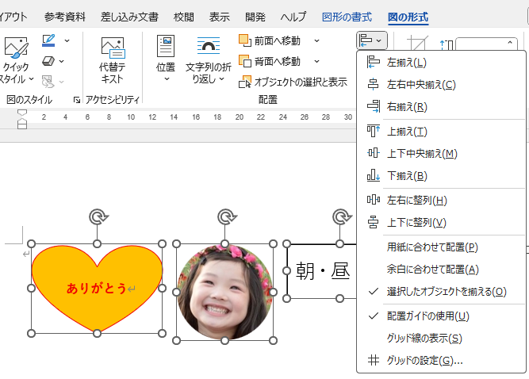Toggle グリッド線の表示(S)

point(441,339)
